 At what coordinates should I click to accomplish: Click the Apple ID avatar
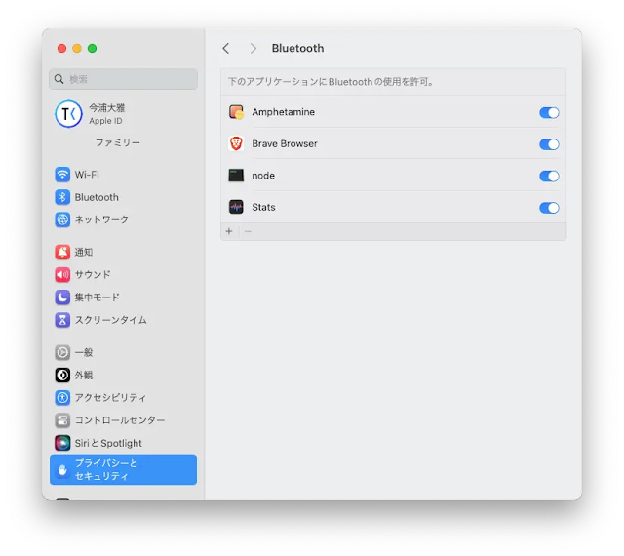tap(68, 114)
